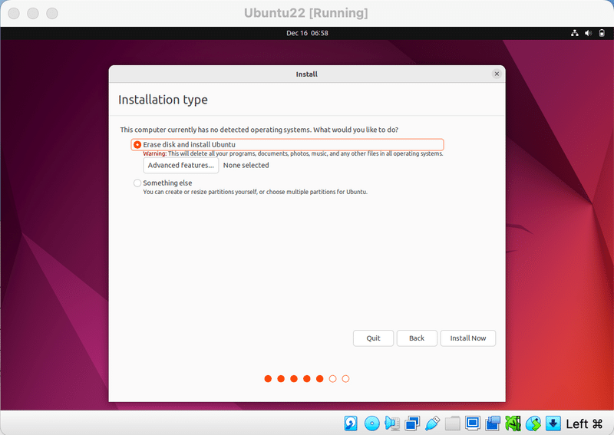Click the Left ⌘ host key label
This screenshot has height=435, width=614.
pyautogui.click(x=584, y=423)
